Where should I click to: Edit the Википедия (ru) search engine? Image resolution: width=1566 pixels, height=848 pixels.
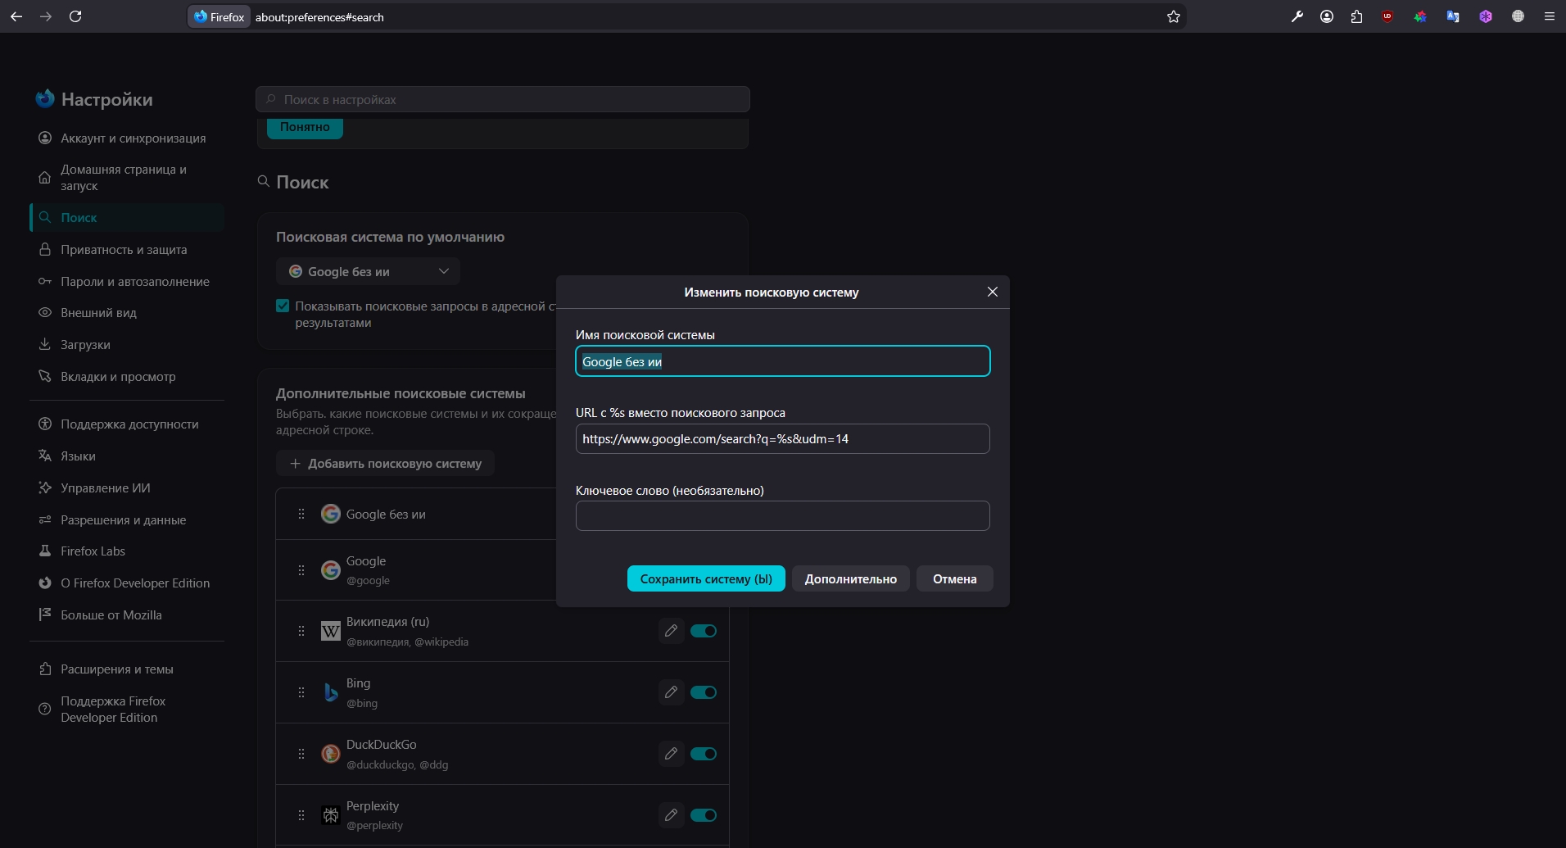click(x=671, y=631)
